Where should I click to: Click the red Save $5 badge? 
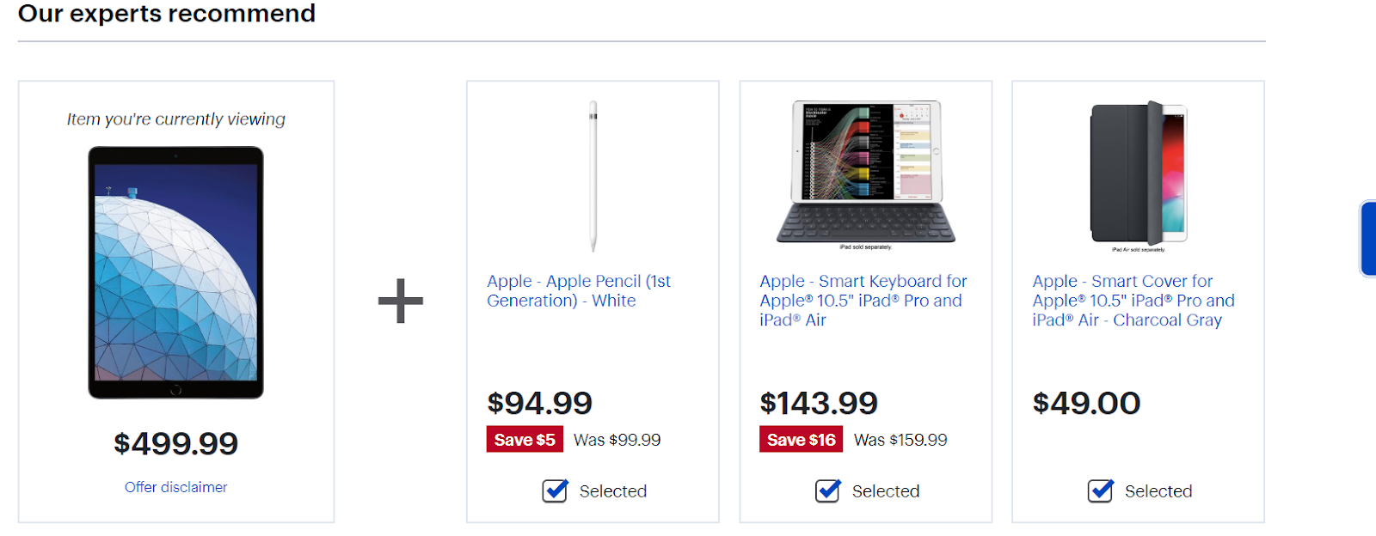[525, 440]
